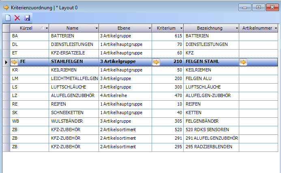The width and height of the screenshot is (281, 173).
Task: Click the red X delete icon
Action: [x=17, y=17]
